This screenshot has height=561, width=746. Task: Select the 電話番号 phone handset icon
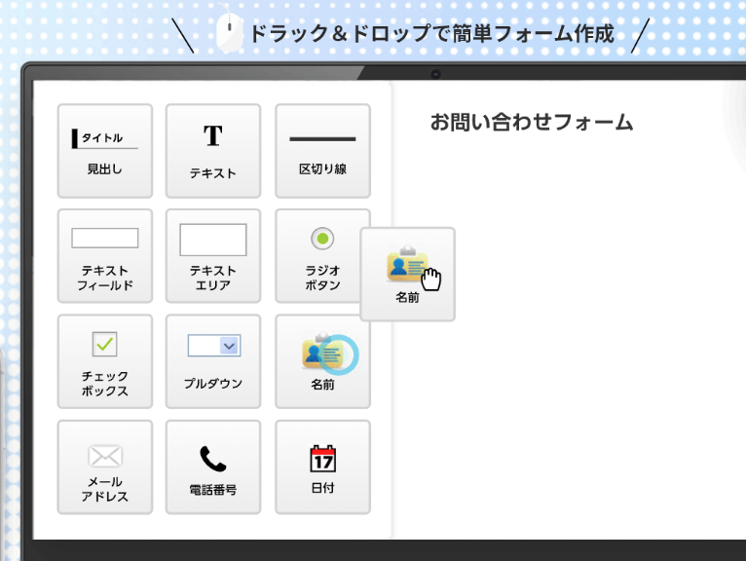point(212,458)
